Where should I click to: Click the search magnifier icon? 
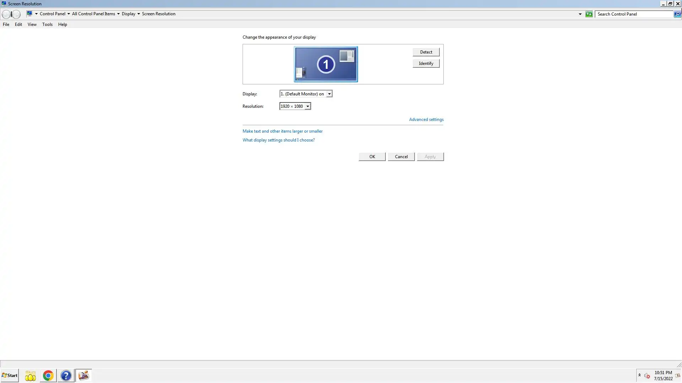click(x=677, y=14)
